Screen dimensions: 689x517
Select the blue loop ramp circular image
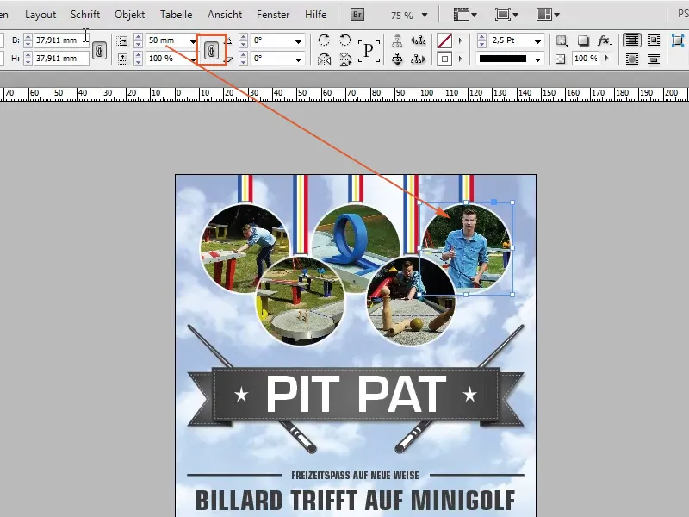[x=356, y=242]
